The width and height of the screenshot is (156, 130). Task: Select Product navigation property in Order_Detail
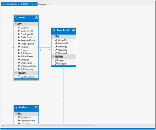coord(62,64)
